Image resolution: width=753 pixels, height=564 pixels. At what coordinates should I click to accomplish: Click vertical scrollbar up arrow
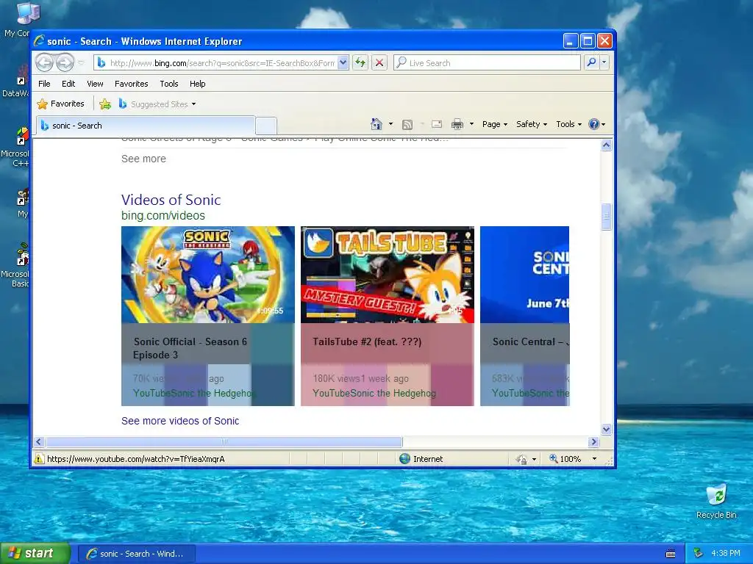pos(606,145)
